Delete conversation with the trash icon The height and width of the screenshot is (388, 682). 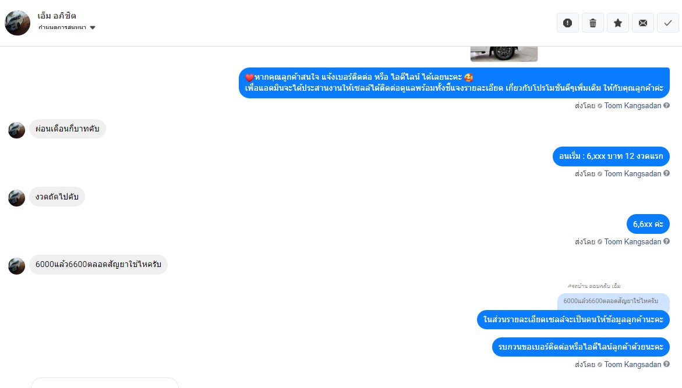tap(593, 23)
